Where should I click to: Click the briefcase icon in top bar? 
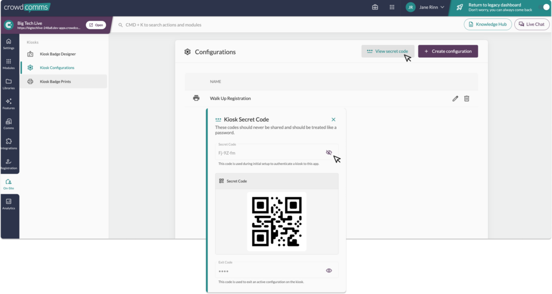[375, 8]
